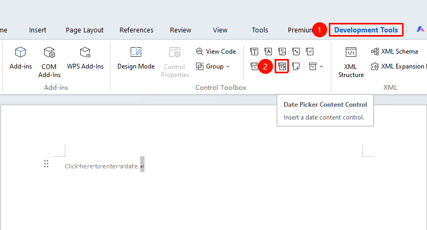Open the References tab

136,30
